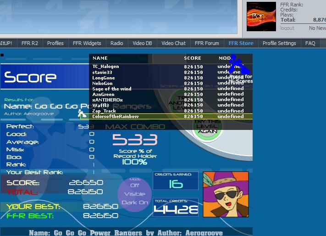
Task: Select highlighted ColorsoftheRainbow row
Action: coord(166,116)
